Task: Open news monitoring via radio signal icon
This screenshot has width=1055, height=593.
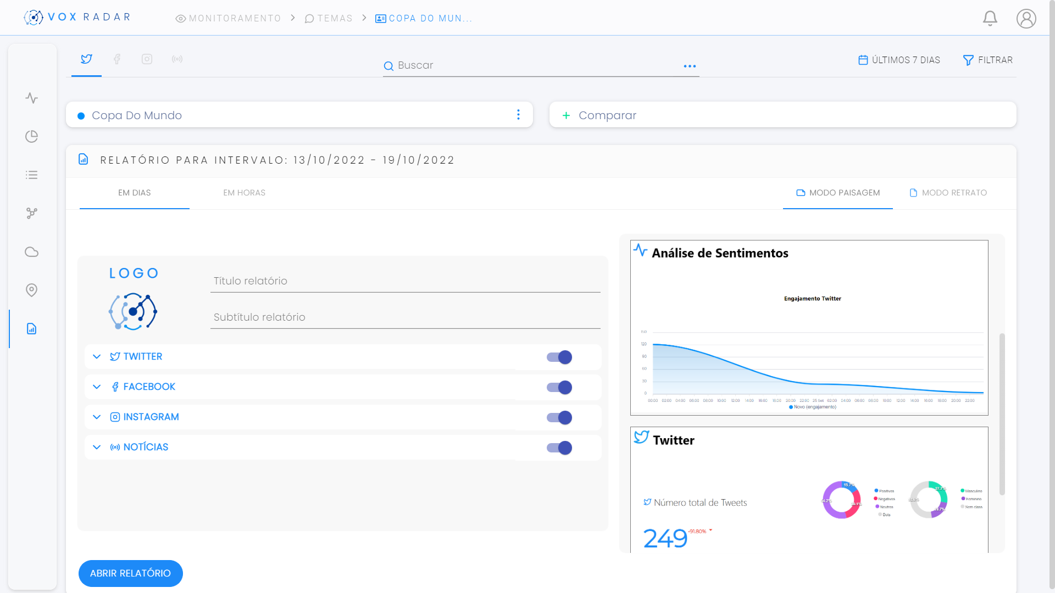Action: 177,59
